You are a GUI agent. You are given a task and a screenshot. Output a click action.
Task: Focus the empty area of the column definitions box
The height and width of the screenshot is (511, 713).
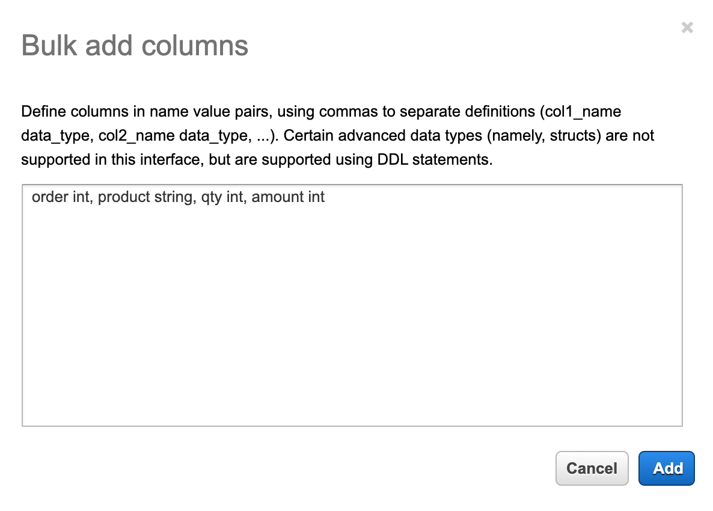[352, 313]
